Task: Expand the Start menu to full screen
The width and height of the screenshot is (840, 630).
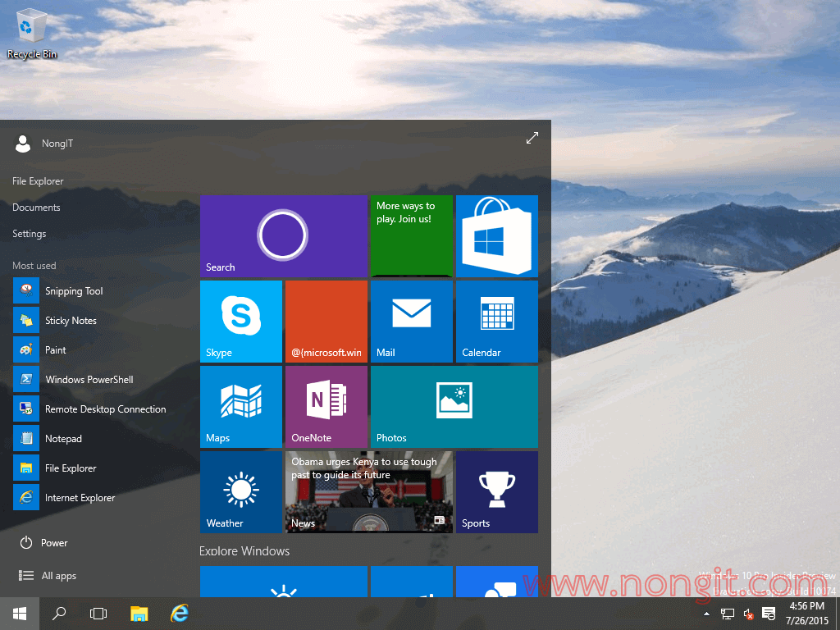Action: [x=532, y=138]
